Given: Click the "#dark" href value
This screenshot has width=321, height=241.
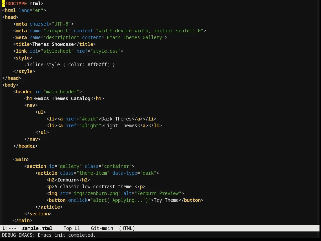Looking at the screenshot, I should pyautogui.click(x=89, y=119).
